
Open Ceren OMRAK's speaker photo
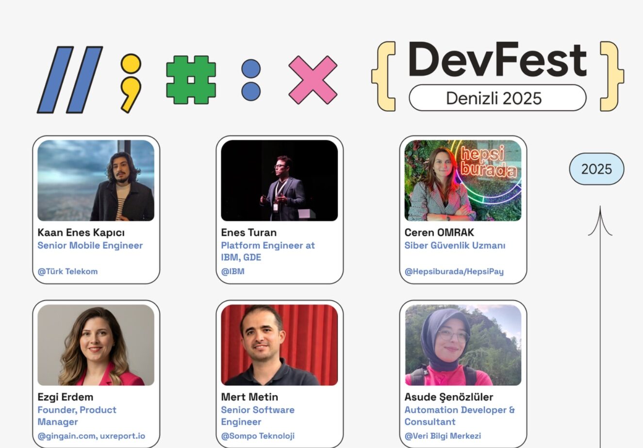[463, 181]
